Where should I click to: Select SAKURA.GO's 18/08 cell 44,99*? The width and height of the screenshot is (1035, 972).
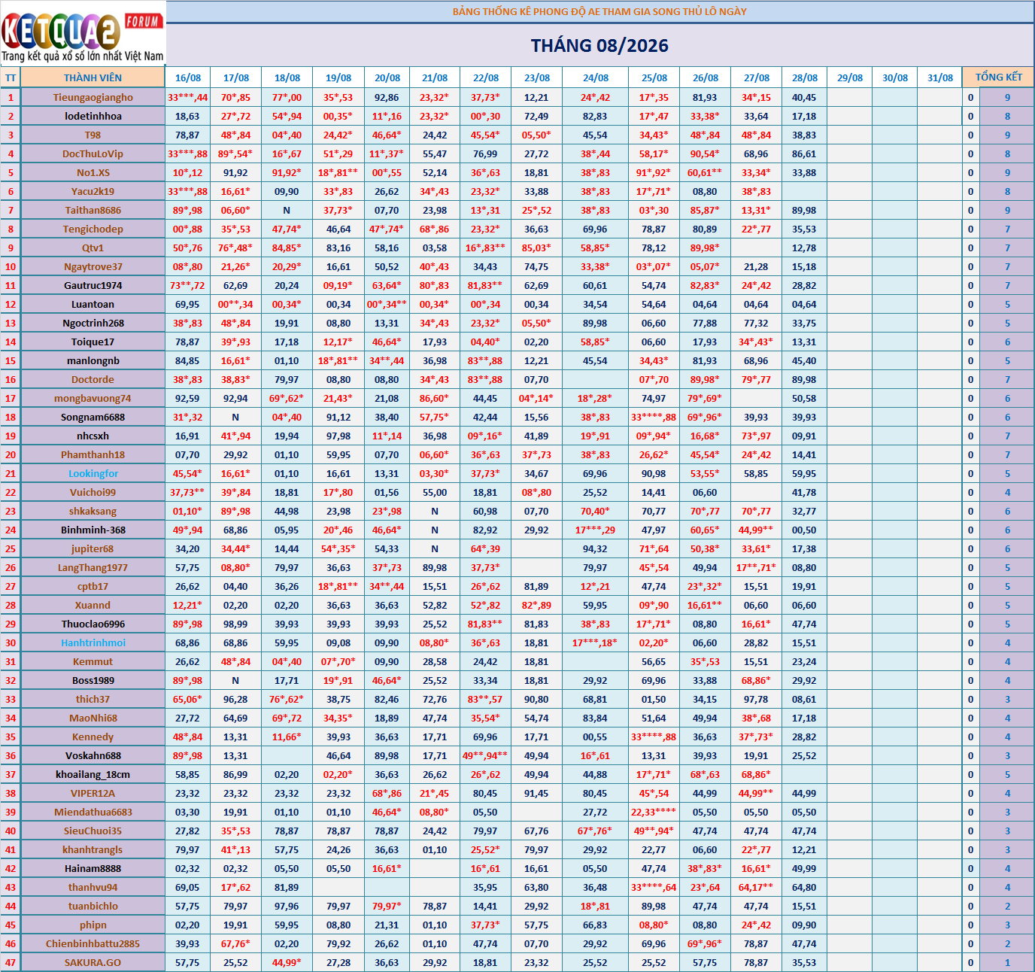click(x=287, y=962)
